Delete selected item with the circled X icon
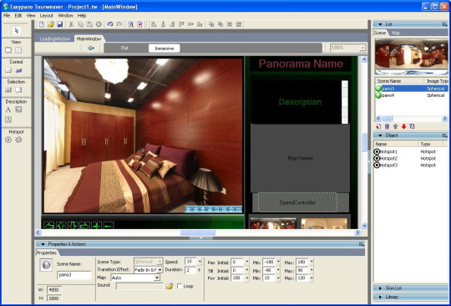This screenshot has height=306, width=451. [99, 24]
